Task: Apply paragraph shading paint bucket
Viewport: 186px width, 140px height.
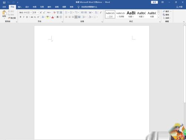Action: coord(90,17)
